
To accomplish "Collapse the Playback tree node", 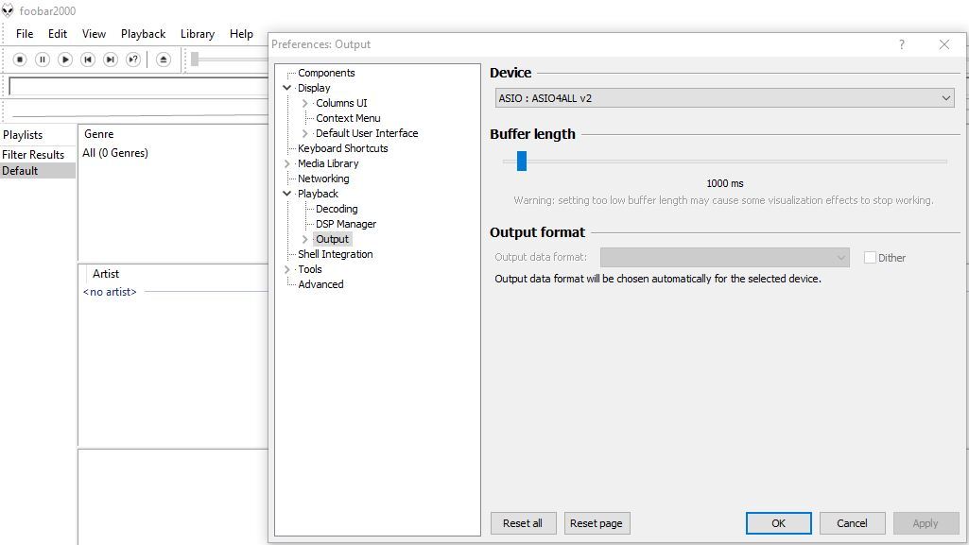I will [x=286, y=194].
